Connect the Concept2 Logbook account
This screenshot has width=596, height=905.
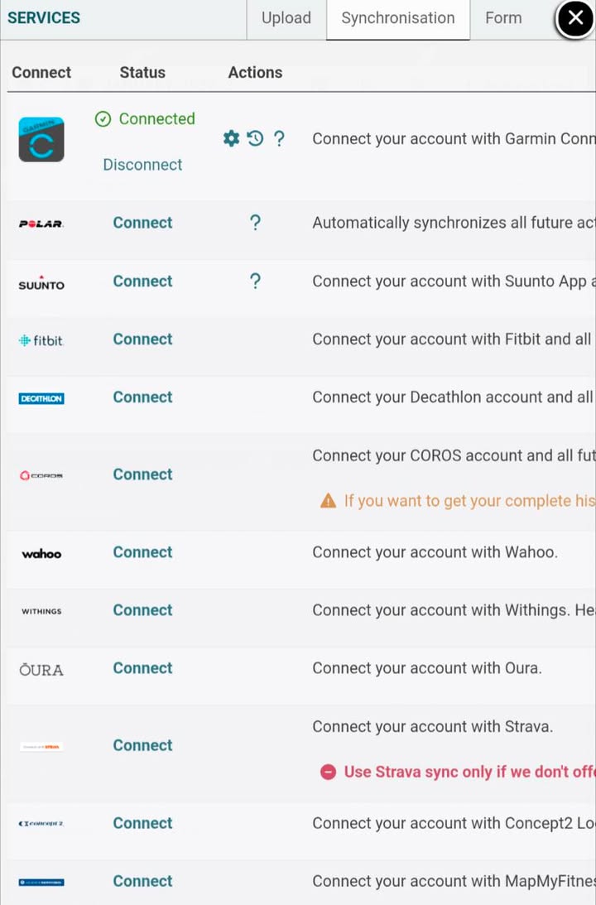pos(142,823)
